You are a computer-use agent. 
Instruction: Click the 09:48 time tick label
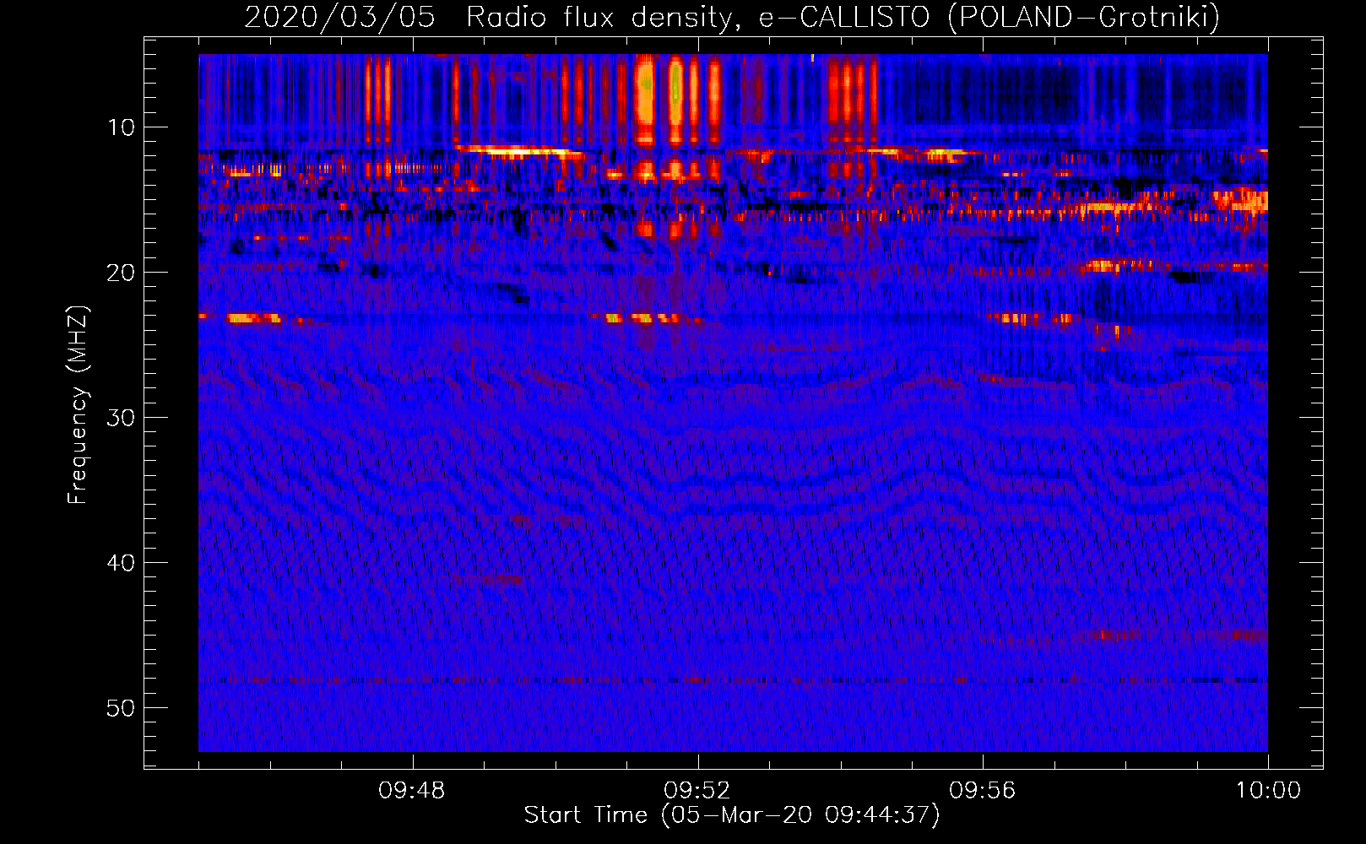412,791
